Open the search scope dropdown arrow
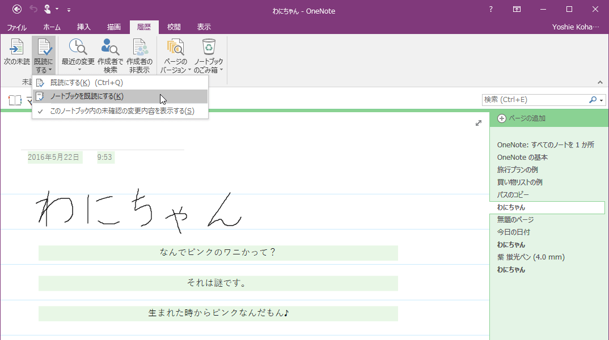 601,100
